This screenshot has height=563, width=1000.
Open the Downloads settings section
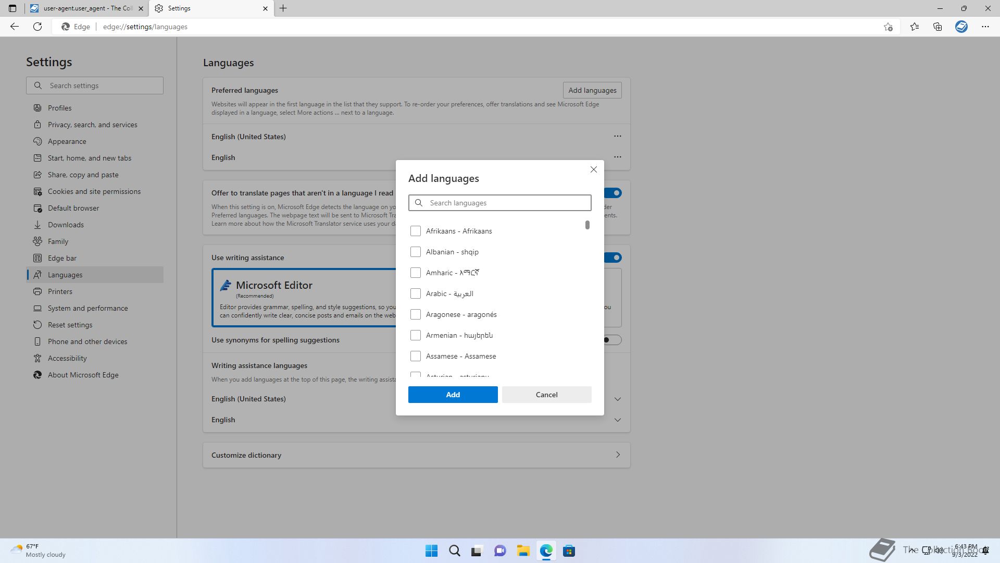(95, 225)
